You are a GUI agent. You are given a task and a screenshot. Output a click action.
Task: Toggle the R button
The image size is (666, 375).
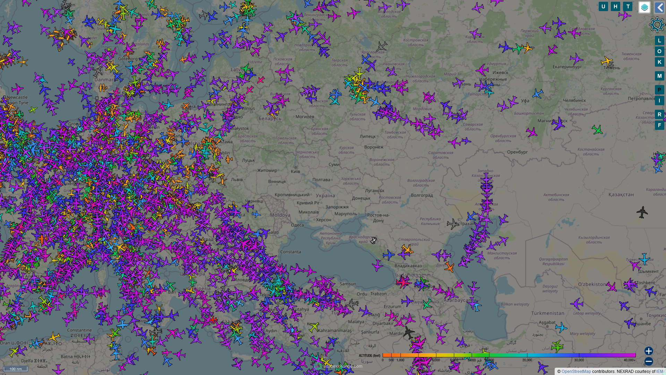(x=659, y=115)
